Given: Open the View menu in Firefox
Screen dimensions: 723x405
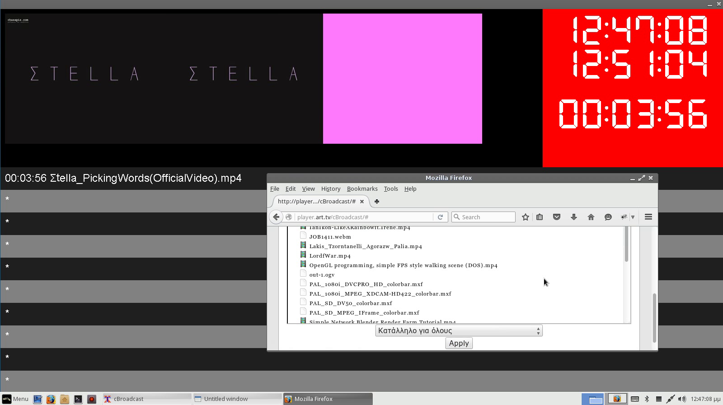Looking at the screenshot, I should tap(308, 189).
